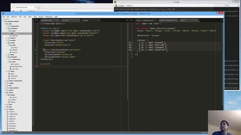Image resolution: width=241 pixels, height=135 pixels.
Task: Open the Tools menu
Action: coord(35,16)
